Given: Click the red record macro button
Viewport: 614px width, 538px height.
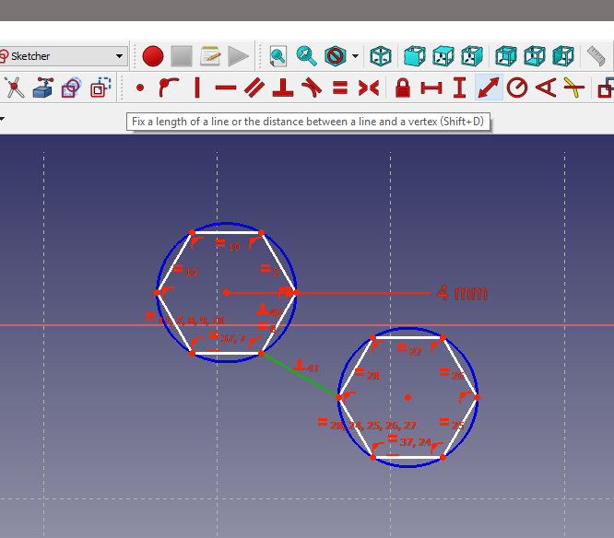Looking at the screenshot, I should (x=153, y=56).
